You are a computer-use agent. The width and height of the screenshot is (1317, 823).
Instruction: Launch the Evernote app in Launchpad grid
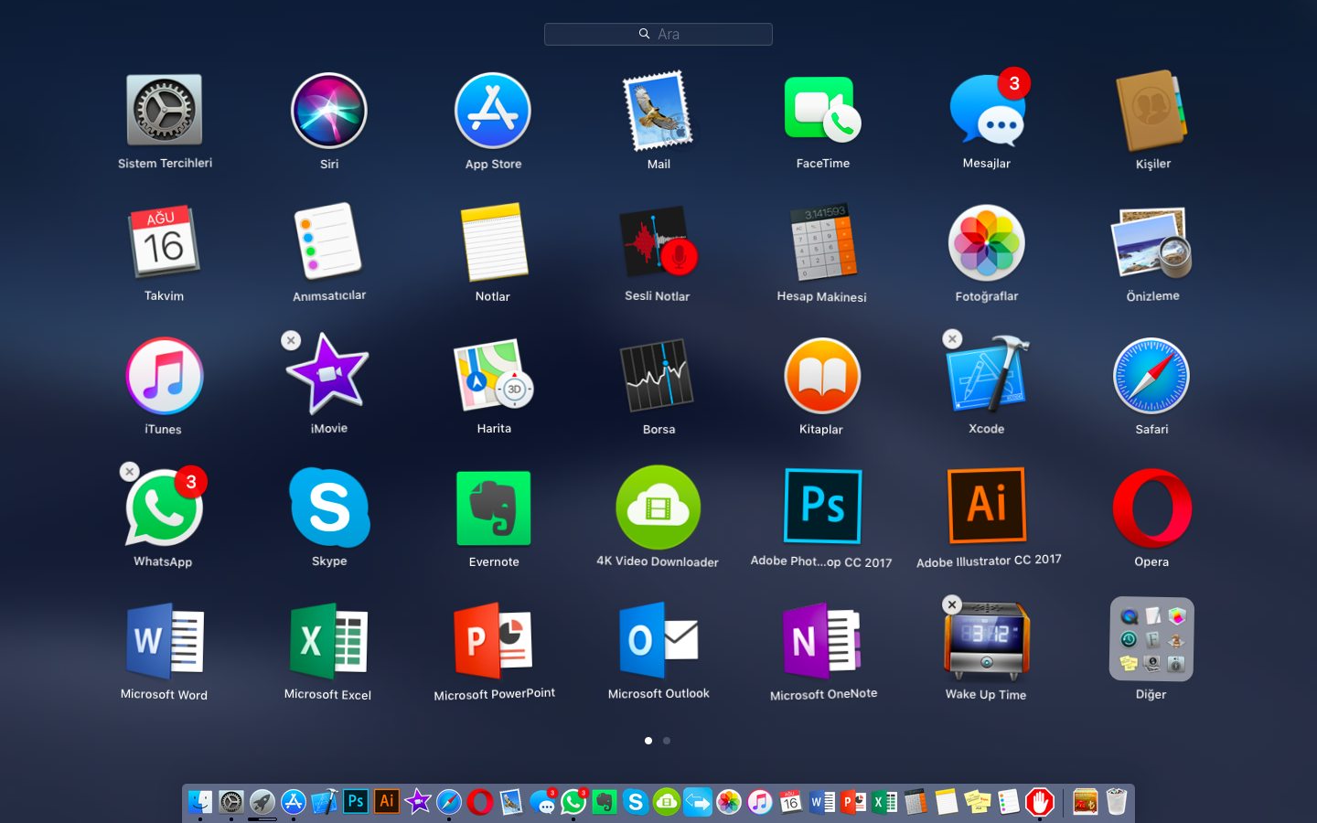[x=493, y=509]
